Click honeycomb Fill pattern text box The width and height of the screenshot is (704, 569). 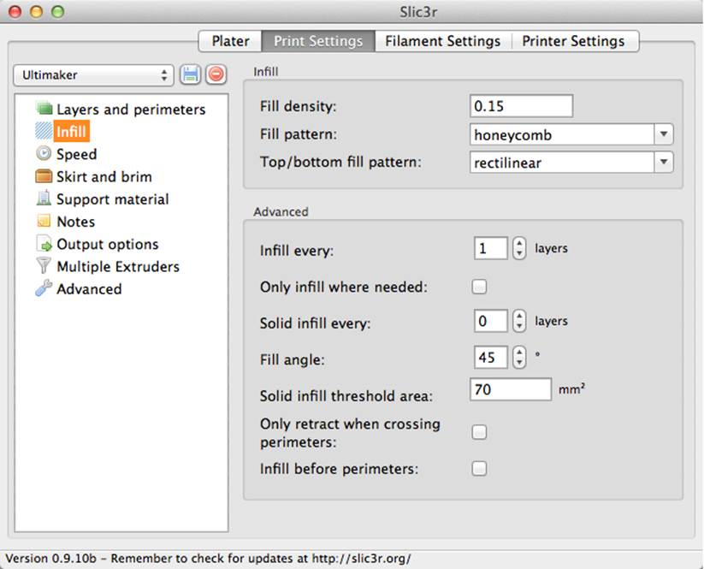562,134
